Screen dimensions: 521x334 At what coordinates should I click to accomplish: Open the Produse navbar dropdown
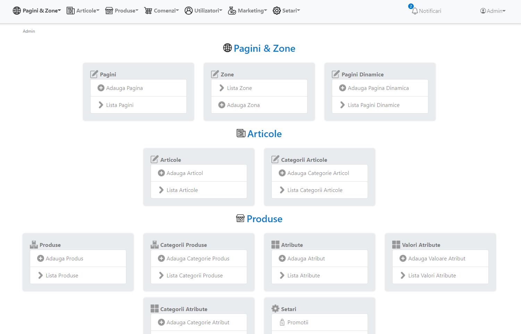tap(122, 11)
